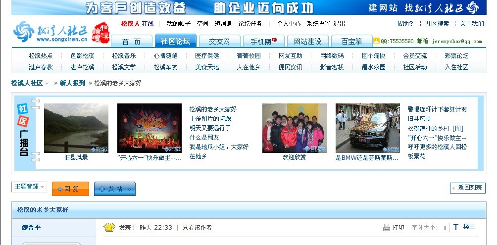The image size is (497, 245).
Task: Click 返回列表 button
Action: 467,188
